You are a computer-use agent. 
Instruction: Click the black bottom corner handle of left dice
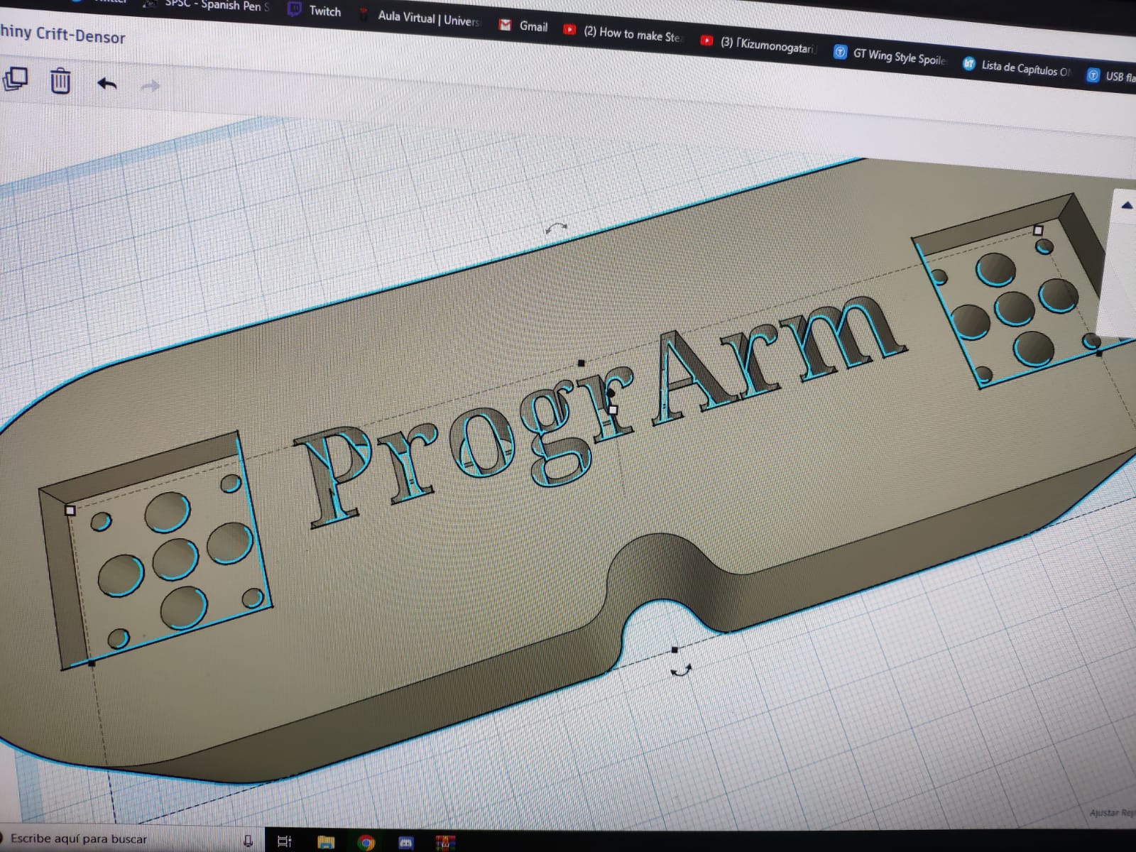92,663
